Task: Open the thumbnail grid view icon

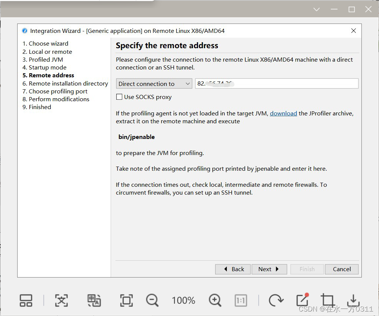Action: click(26, 301)
